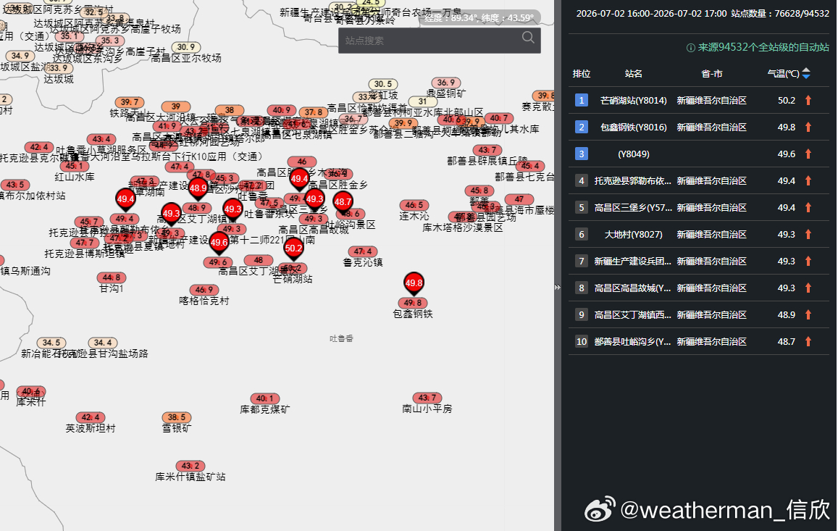Open station row (Y8049)
Screen dimensions: 838x531
click(699, 154)
